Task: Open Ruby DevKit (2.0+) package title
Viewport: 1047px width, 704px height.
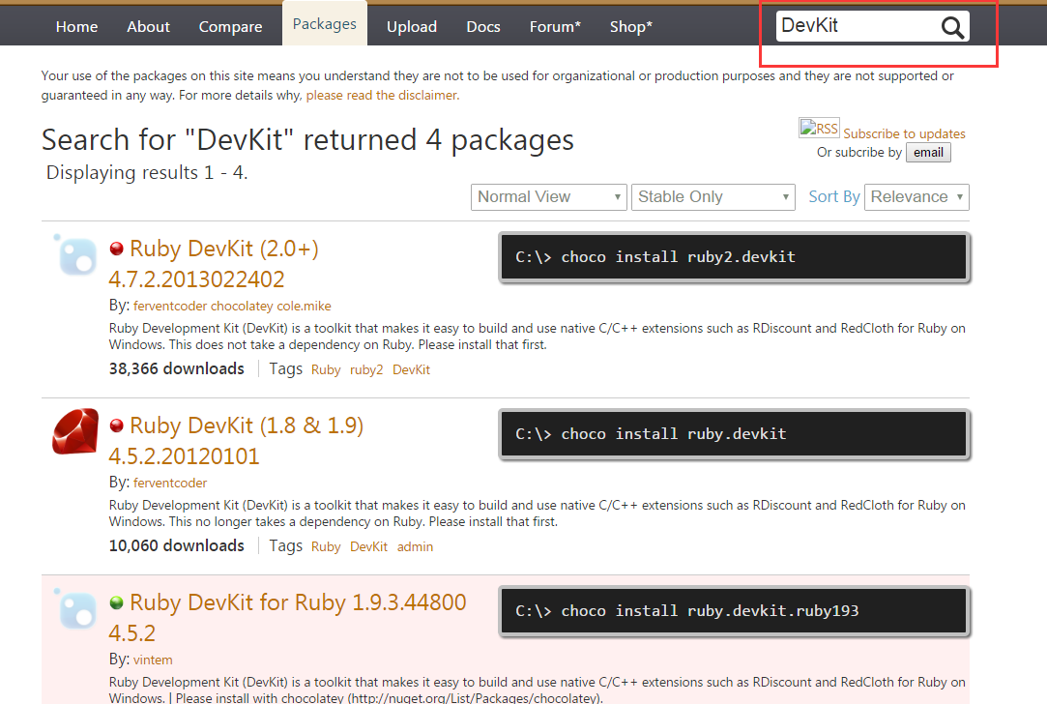Action: tap(224, 249)
